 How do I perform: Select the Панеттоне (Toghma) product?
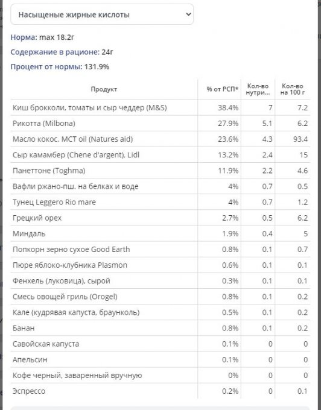click(x=160, y=171)
